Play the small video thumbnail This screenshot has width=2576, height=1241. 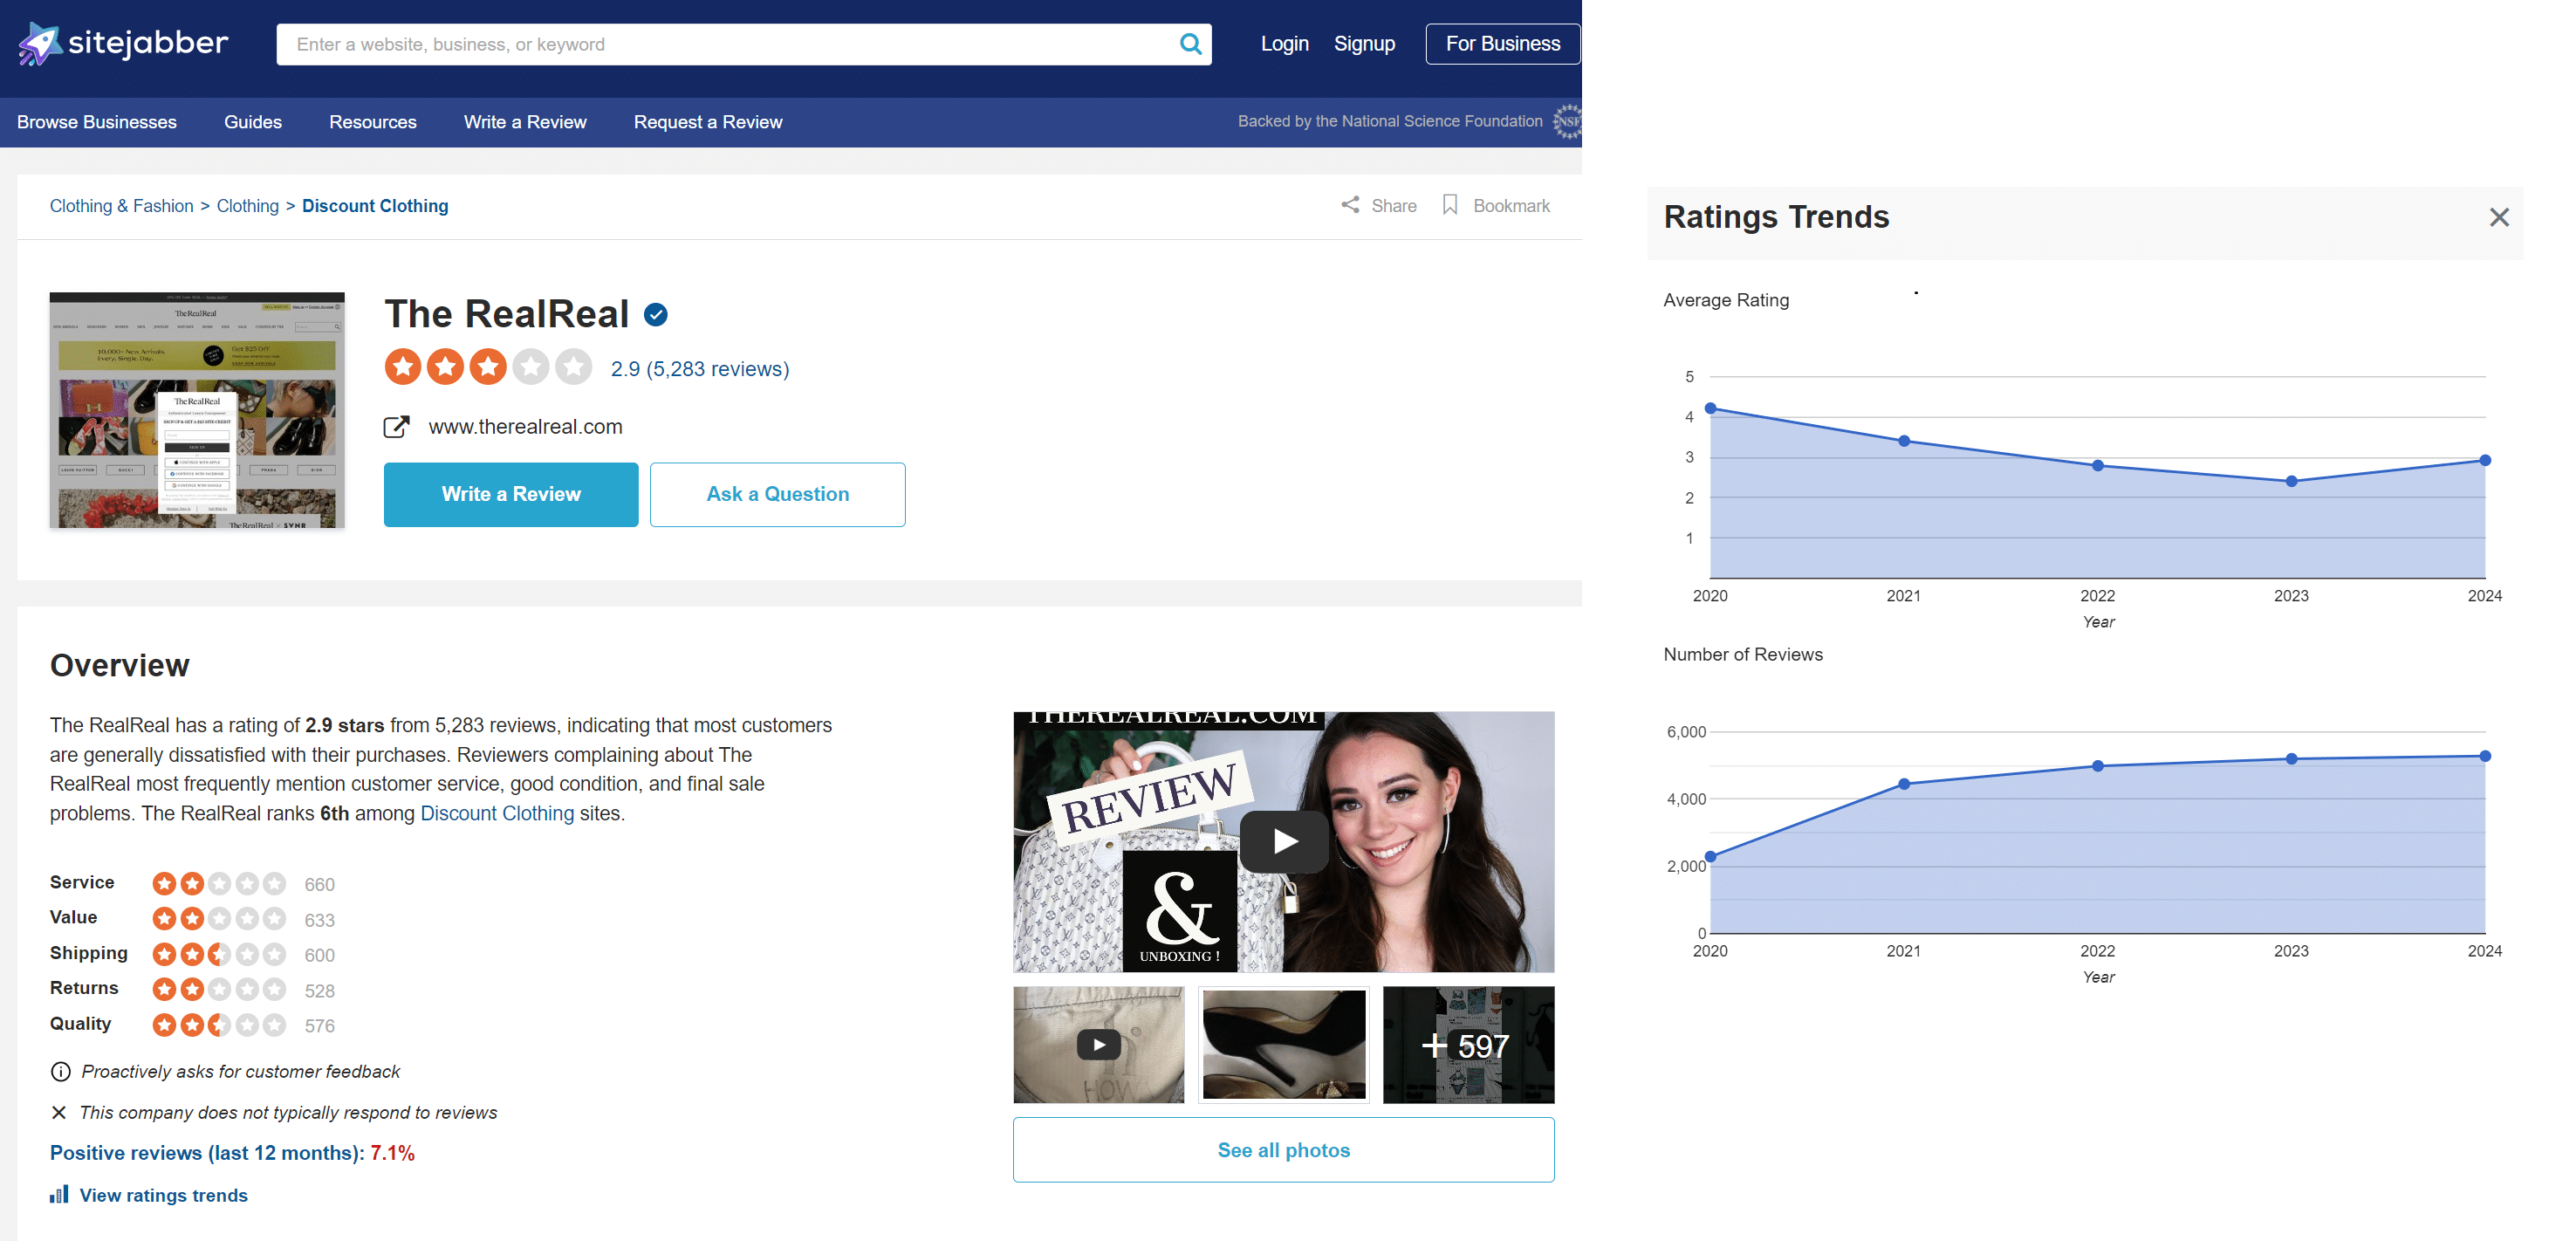click(x=1098, y=1045)
